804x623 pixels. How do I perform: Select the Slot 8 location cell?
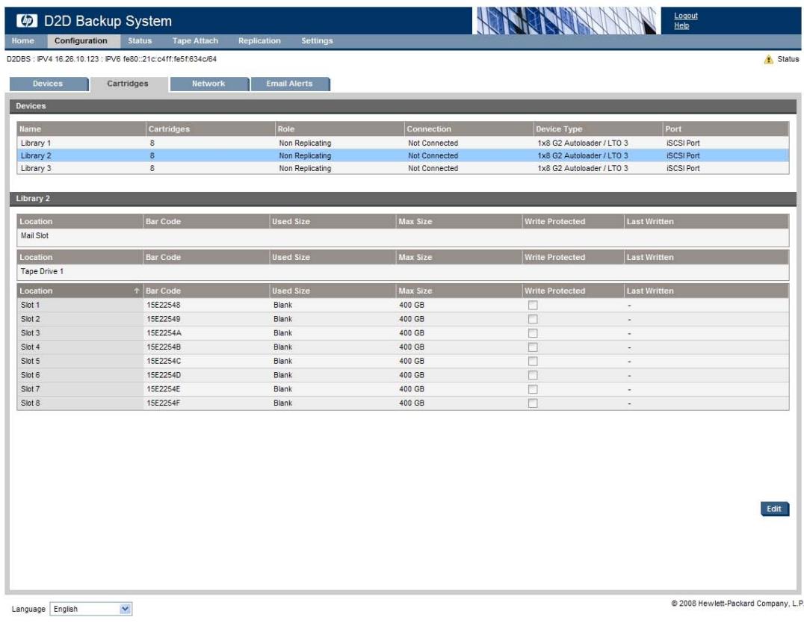click(x=79, y=403)
